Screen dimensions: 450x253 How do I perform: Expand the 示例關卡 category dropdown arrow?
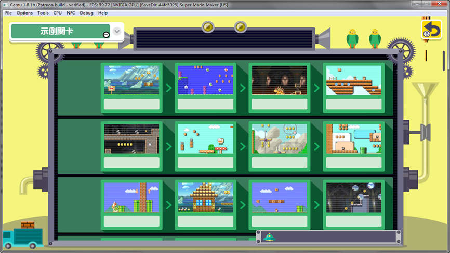pos(117,31)
